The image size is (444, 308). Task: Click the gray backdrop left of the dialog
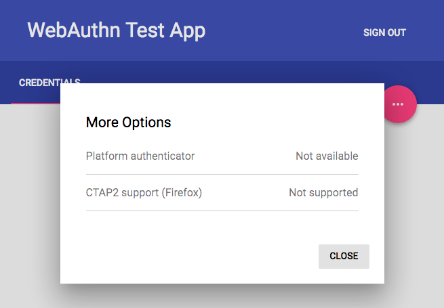click(x=30, y=203)
